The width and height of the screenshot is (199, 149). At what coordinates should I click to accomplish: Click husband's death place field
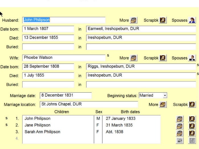(x=141, y=38)
